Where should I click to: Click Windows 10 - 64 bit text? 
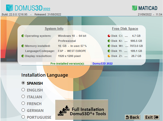click(72, 36)
